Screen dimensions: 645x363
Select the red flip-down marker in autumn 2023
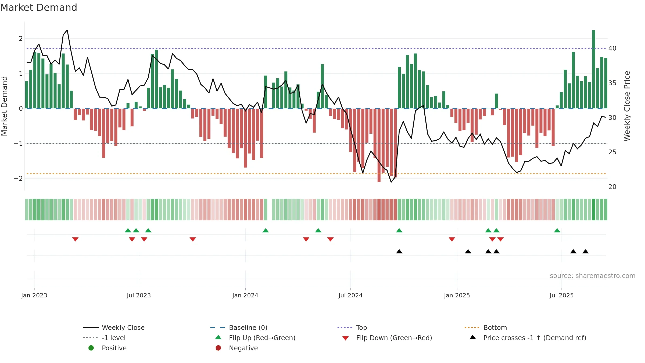click(x=193, y=239)
